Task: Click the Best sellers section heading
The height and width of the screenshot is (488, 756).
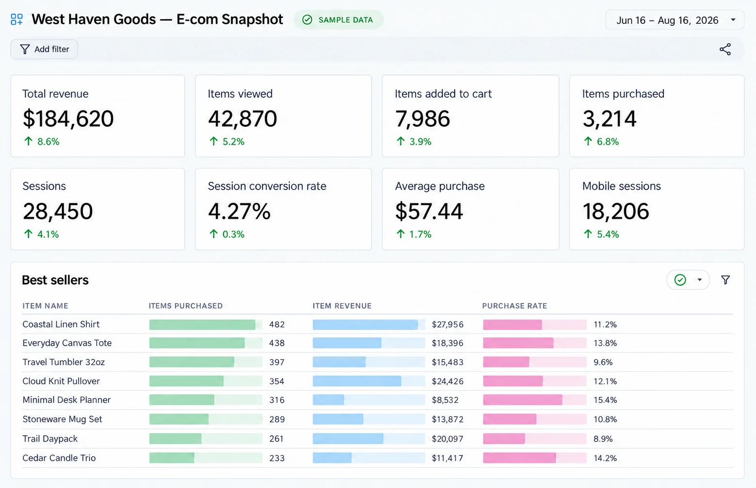Action: tap(55, 280)
